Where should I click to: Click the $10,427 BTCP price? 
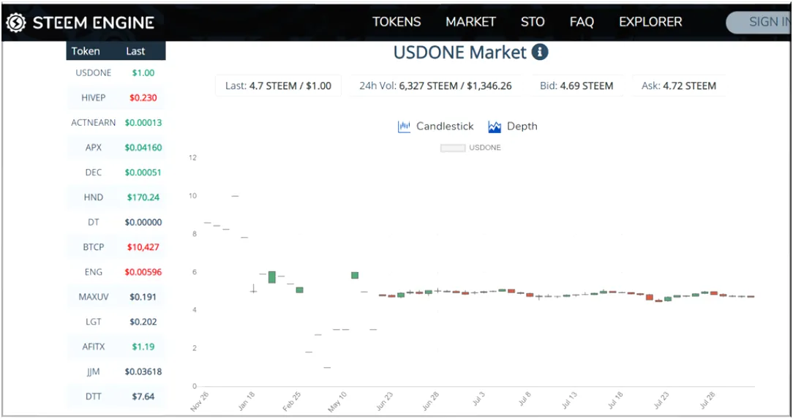pos(143,247)
